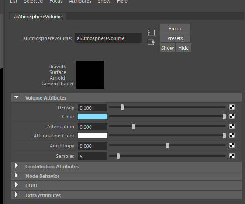Open the Show menu in menu bar

click(x=104, y=1)
